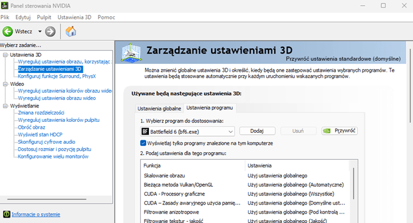Open Wyświetl stan HDCP page
Screen dimensions: 413x223
[x=40, y=134]
